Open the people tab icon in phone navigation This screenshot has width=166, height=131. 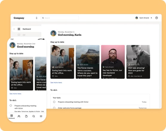(x=19, y=116)
